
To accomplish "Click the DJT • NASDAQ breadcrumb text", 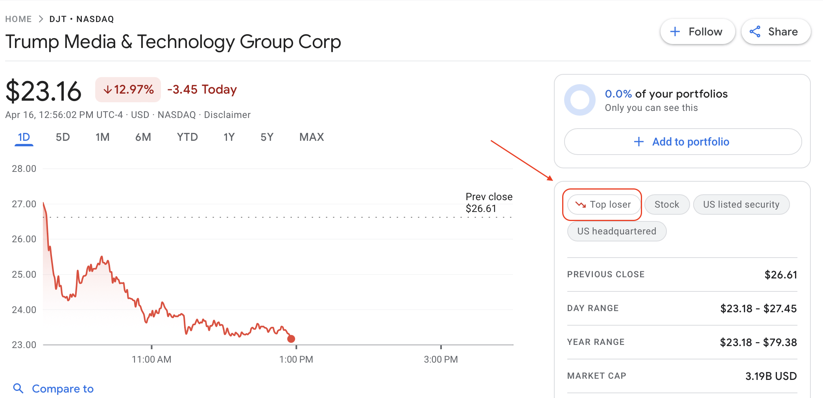I will coord(81,19).
